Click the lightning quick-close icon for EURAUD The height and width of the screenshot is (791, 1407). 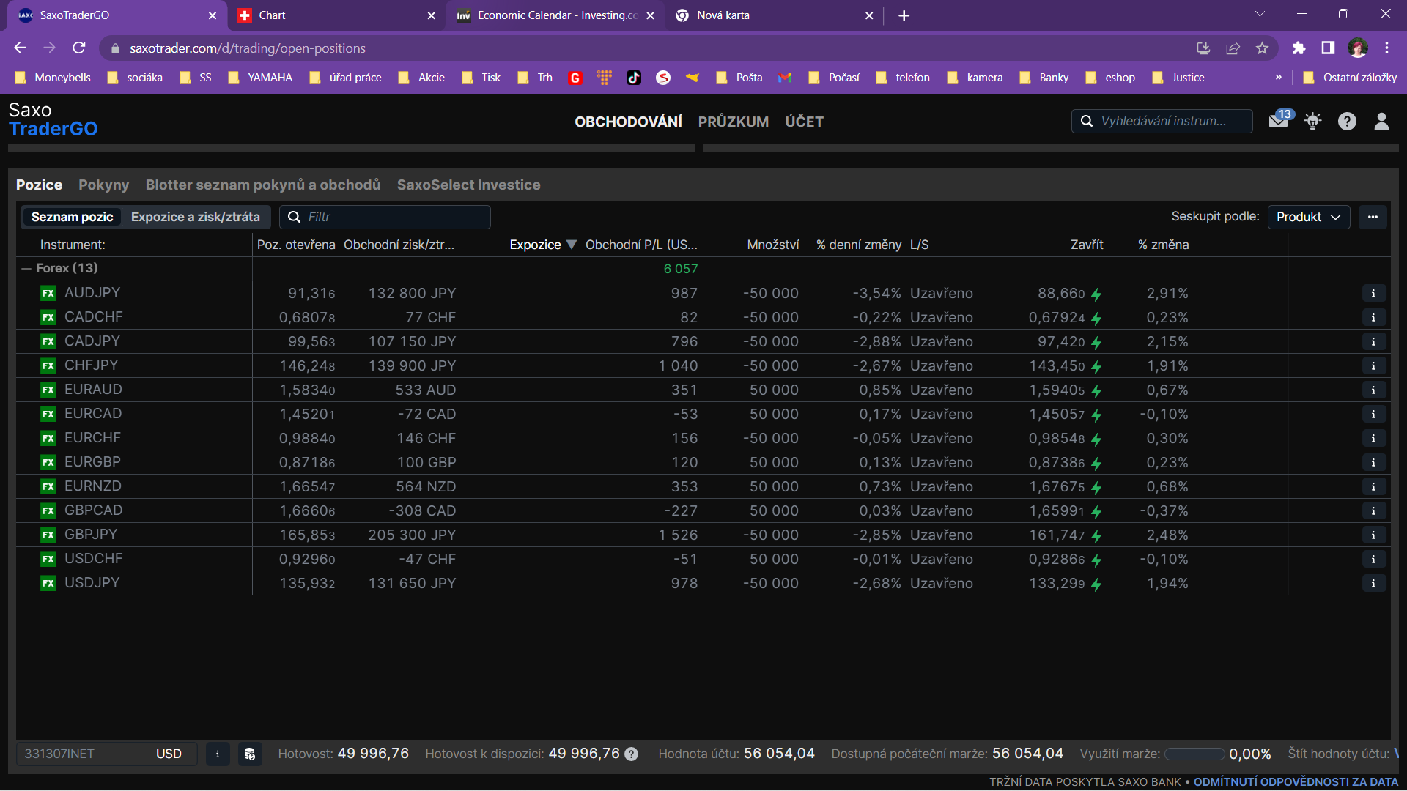tap(1096, 391)
